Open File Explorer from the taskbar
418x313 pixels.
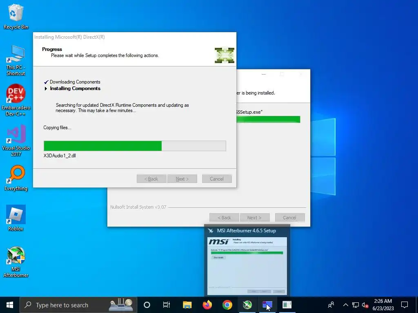(x=187, y=305)
